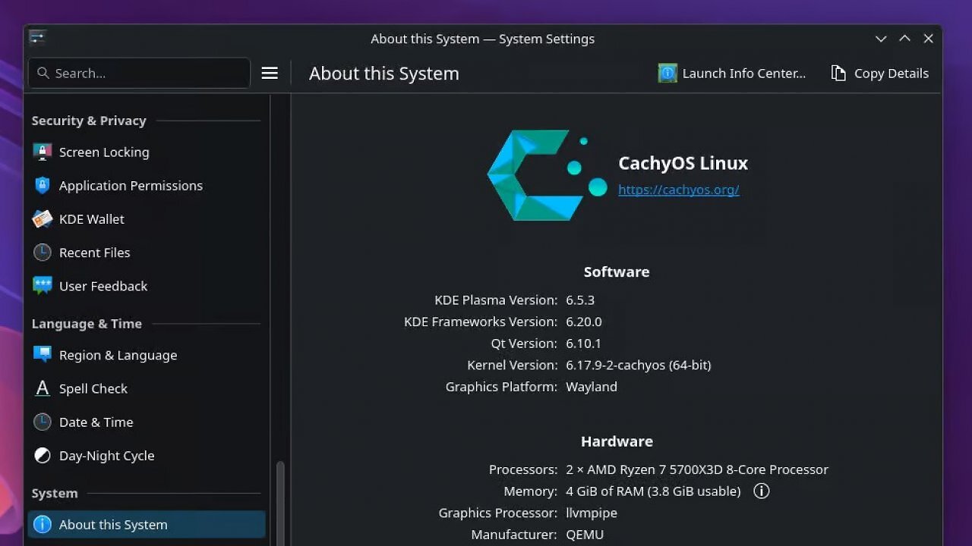Click the KDE Wallet icon
This screenshot has width=972, height=546.
pos(43,218)
